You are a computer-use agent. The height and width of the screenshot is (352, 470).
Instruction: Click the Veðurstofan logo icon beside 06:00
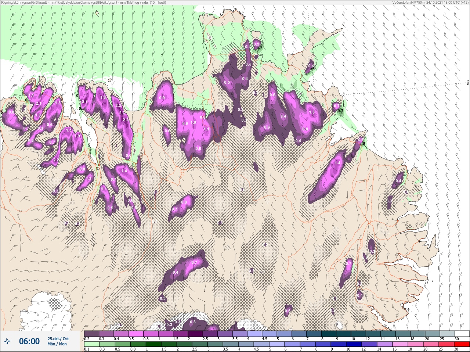pyautogui.click(x=7, y=341)
